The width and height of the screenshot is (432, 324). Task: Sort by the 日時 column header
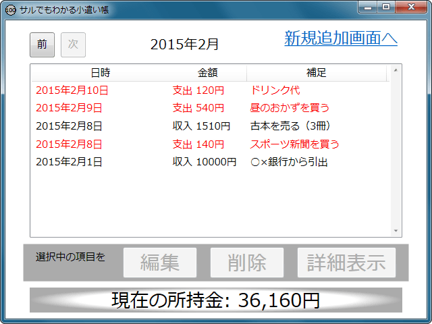[101, 73]
